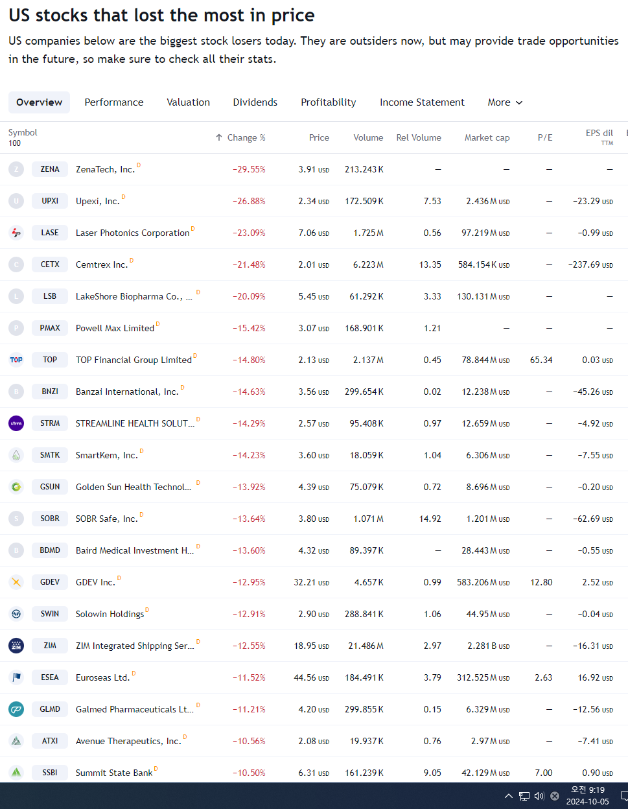Select the Profitability tab
Screen dimensions: 628x809
click(329, 102)
